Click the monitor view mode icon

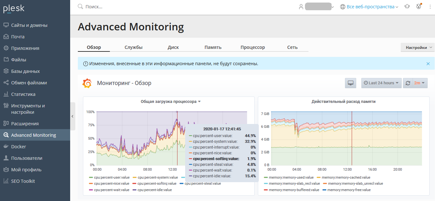pos(350,83)
